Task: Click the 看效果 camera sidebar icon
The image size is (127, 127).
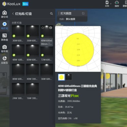Action: [x=5, y=49]
